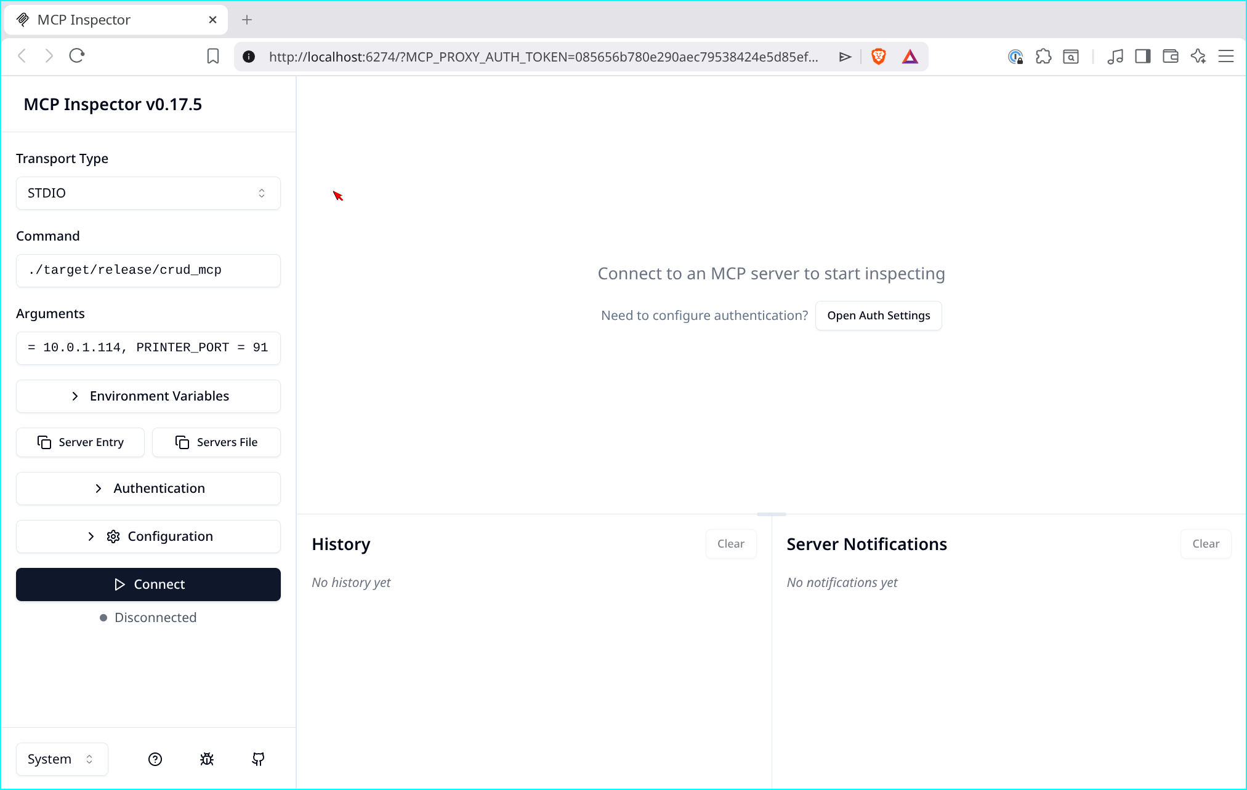The height and width of the screenshot is (790, 1247).
Task: Reload the page with refresh icon
Action: coord(77,56)
